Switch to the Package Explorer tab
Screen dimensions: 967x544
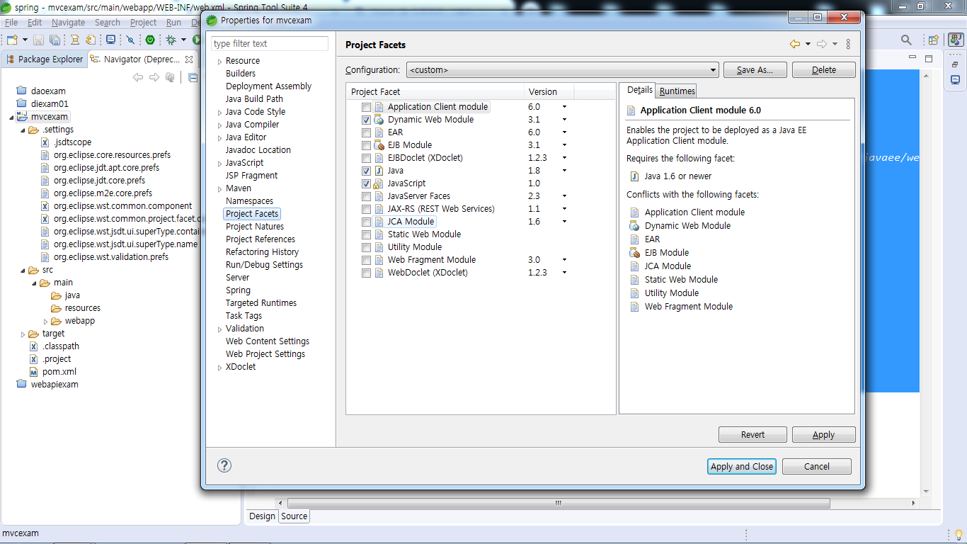click(44, 59)
